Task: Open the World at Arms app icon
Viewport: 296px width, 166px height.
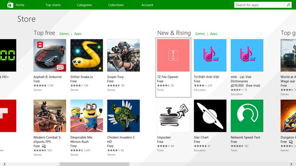Action: (288, 55)
